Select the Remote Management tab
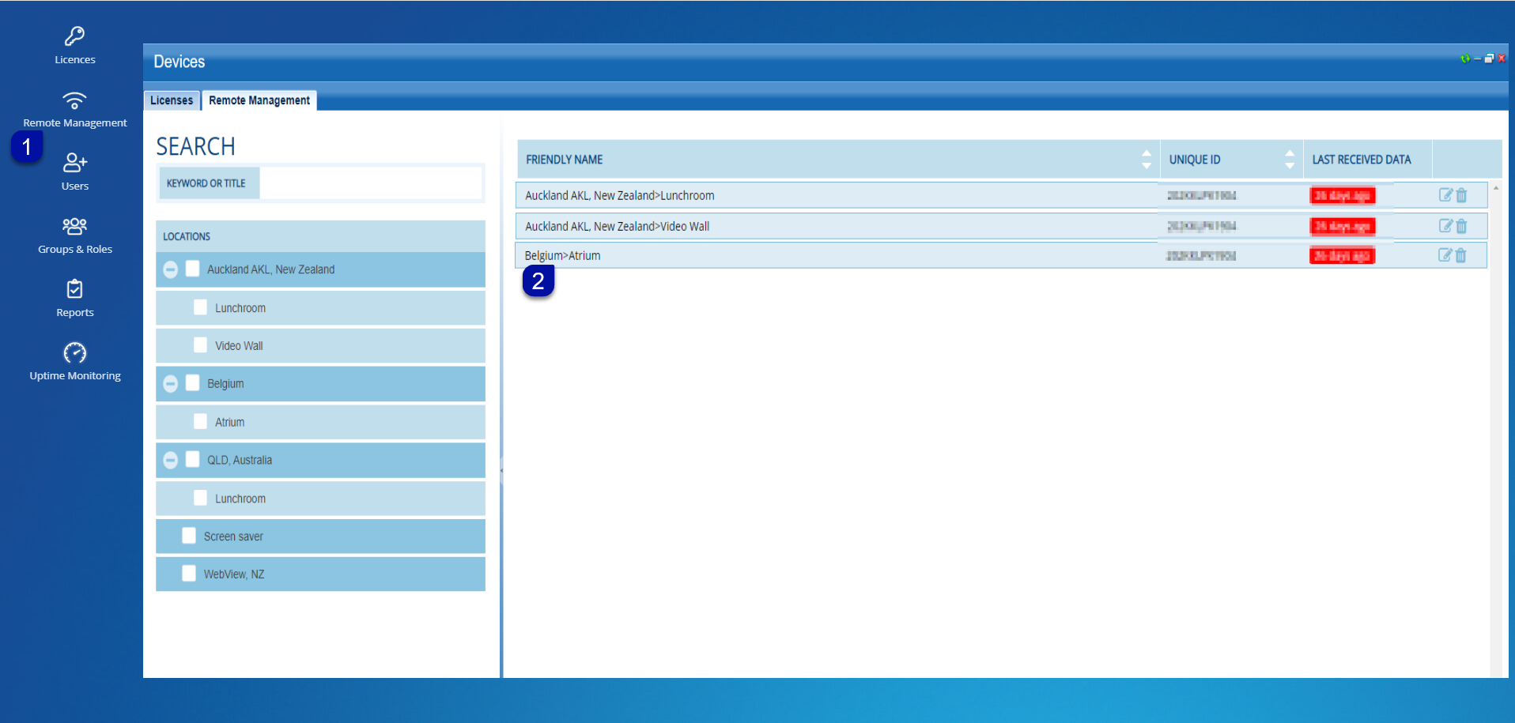Image resolution: width=1515 pixels, height=723 pixels. [259, 100]
